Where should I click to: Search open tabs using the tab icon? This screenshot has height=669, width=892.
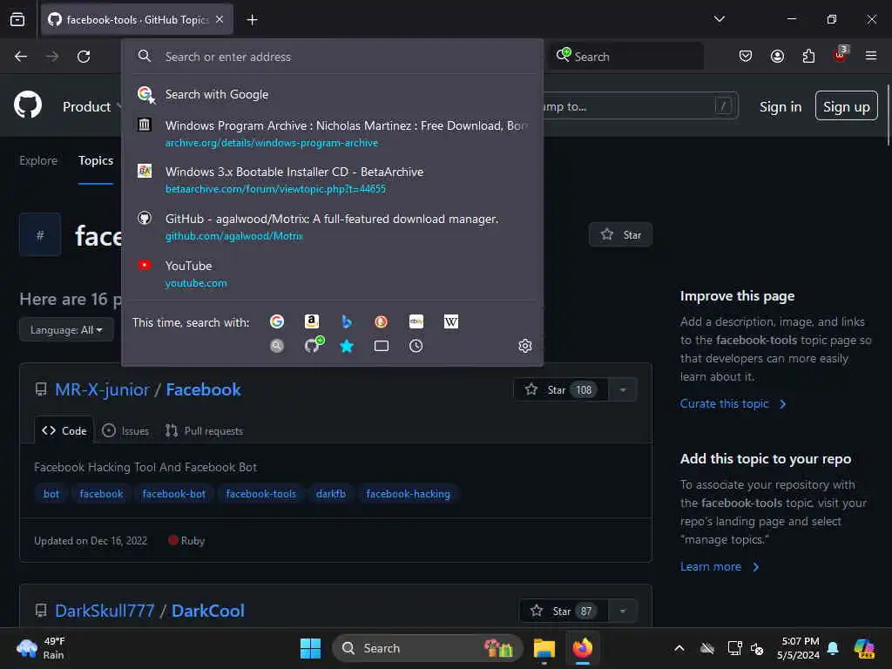pyautogui.click(x=382, y=346)
